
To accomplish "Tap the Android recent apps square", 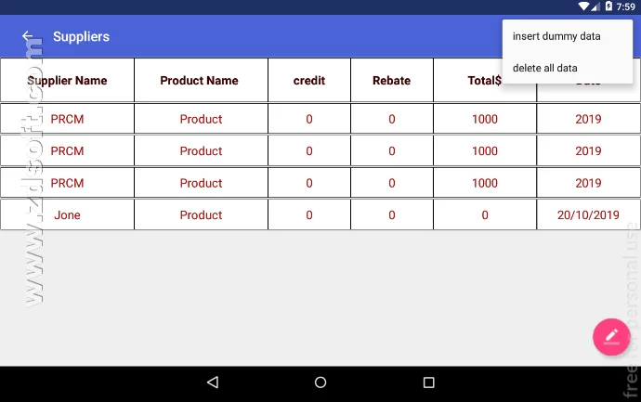I will coord(428,383).
